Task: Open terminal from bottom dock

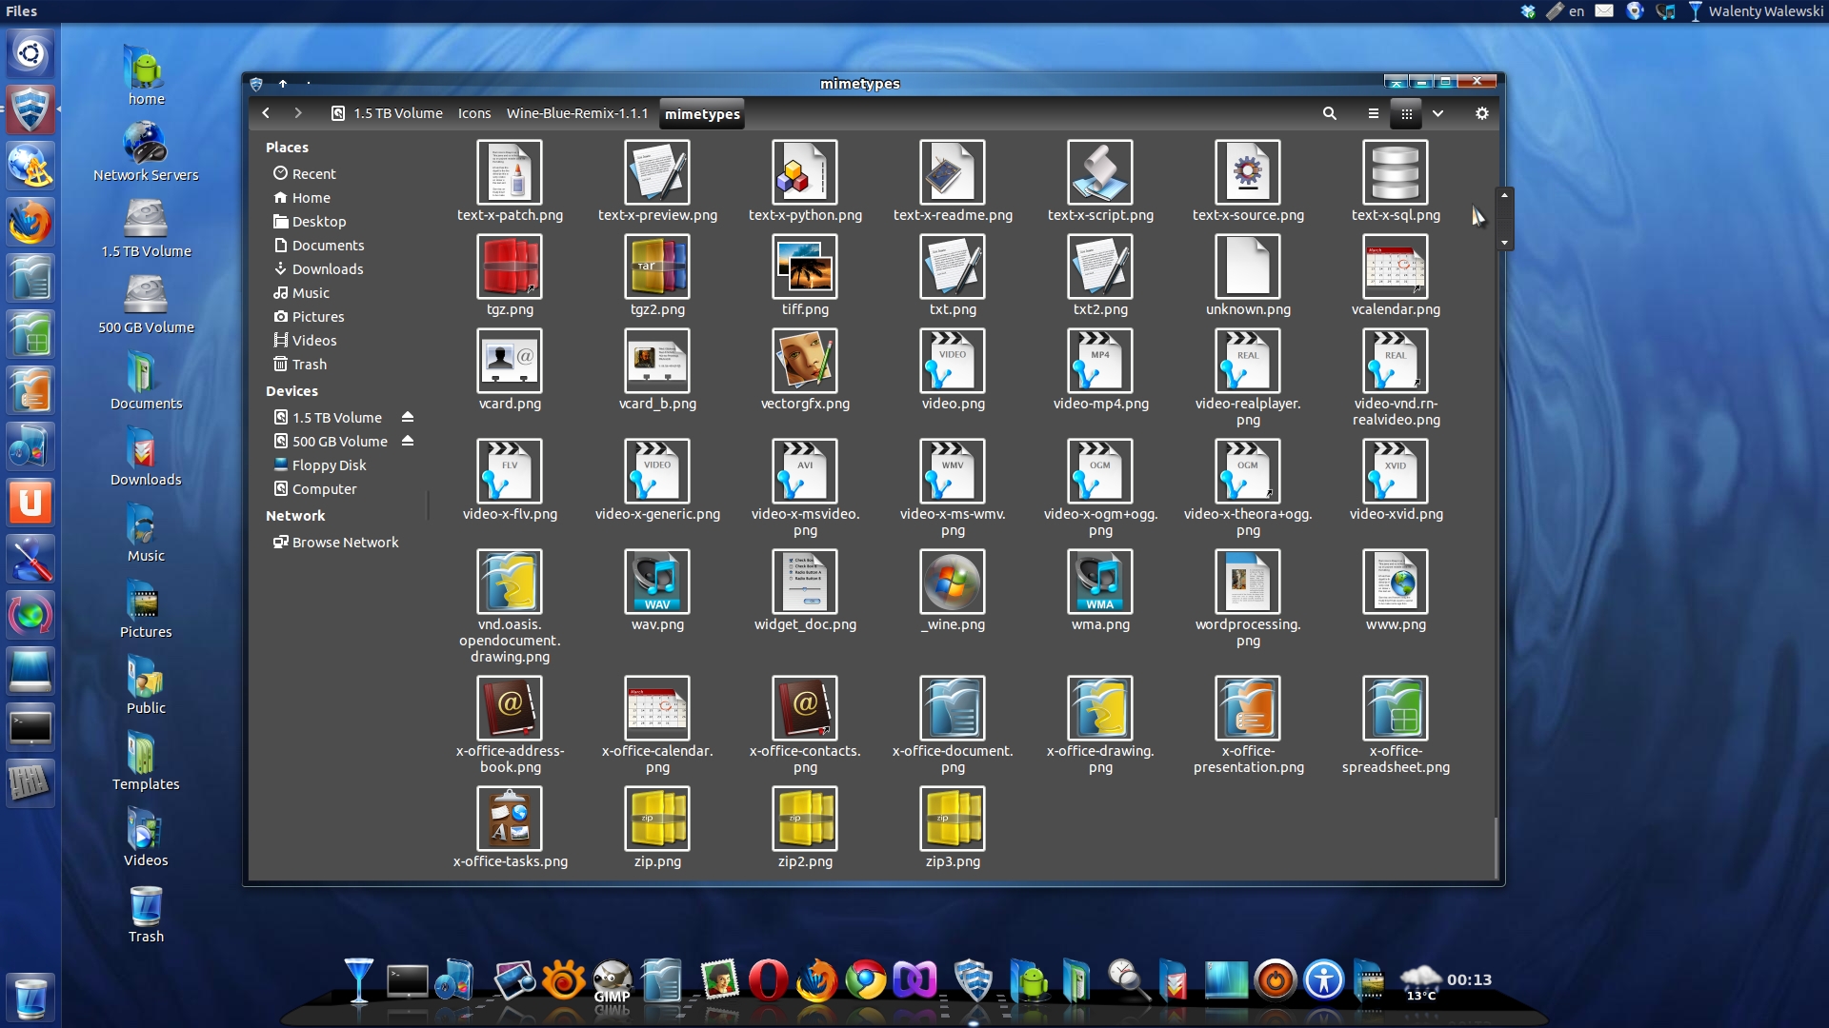Action: coord(408,980)
